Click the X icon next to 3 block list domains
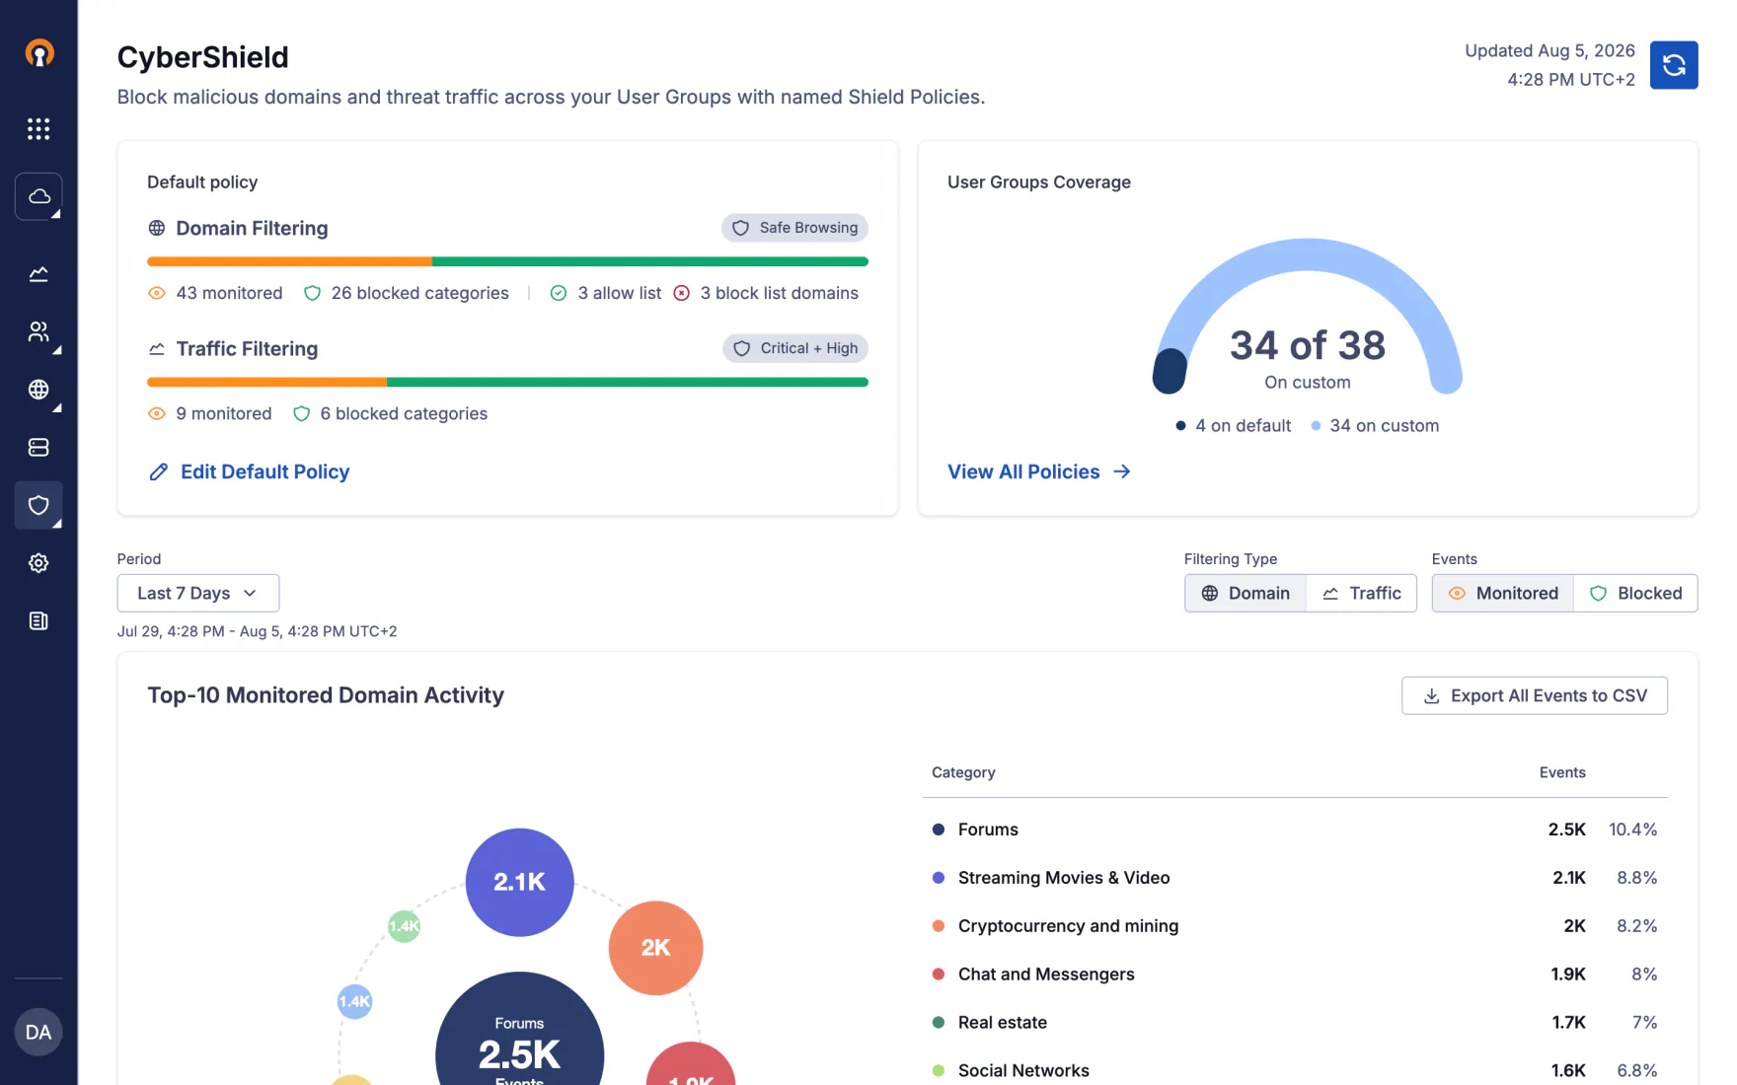Image resolution: width=1737 pixels, height=1085 pixels. 681,293
